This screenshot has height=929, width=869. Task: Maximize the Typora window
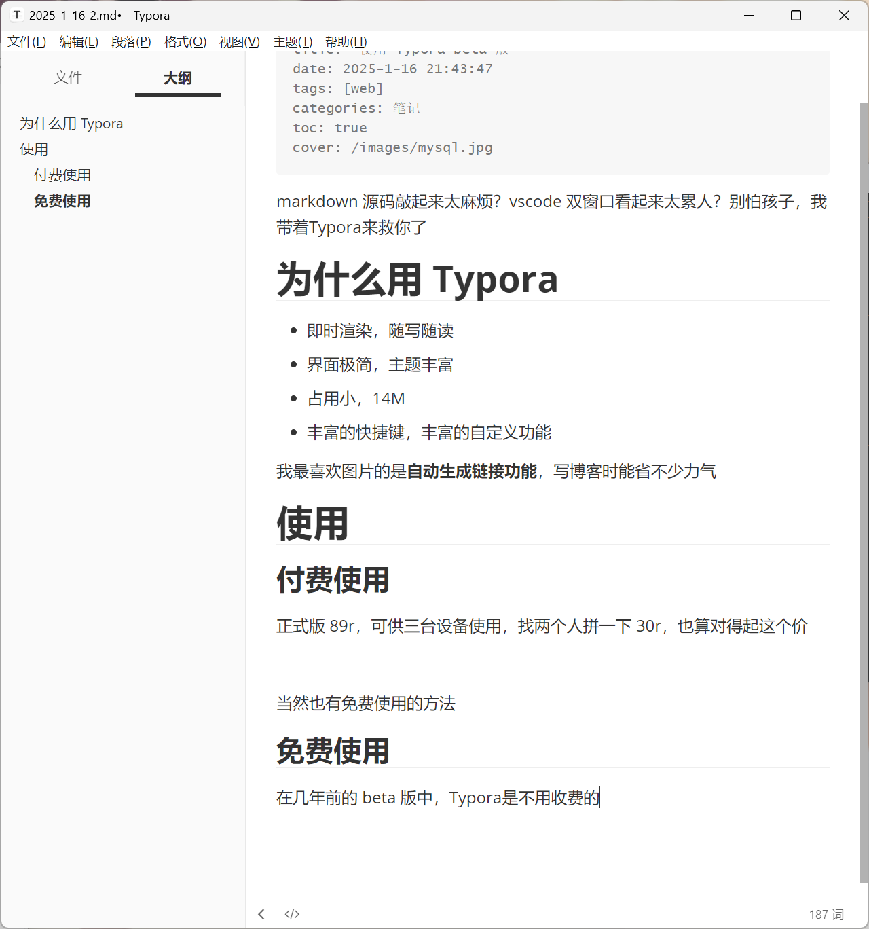click(x=796, y=15)
